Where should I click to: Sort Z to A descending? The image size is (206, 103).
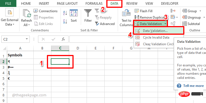click(65, 21)
